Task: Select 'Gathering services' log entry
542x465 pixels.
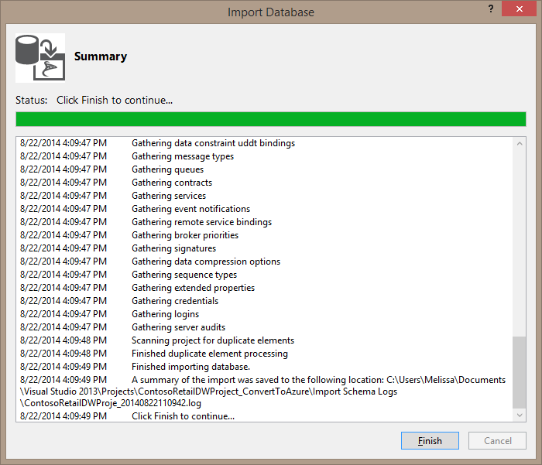Action: pos(113,196)
